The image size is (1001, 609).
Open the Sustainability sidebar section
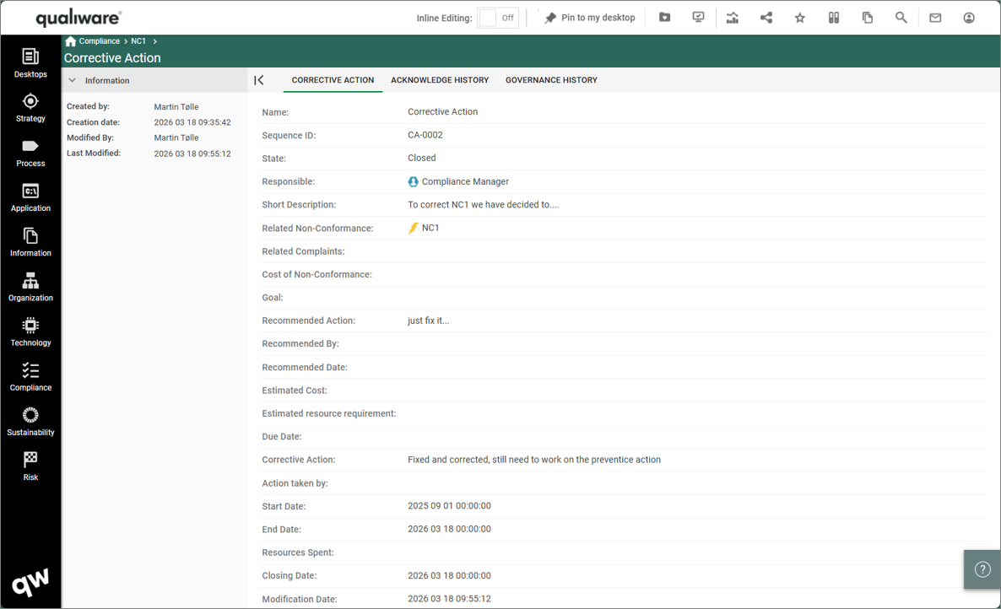pyautogui.click(x=30, y=421)
